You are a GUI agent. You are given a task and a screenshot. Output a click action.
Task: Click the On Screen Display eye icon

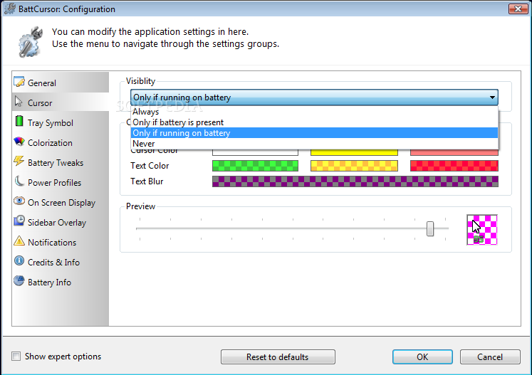point(19,201)
